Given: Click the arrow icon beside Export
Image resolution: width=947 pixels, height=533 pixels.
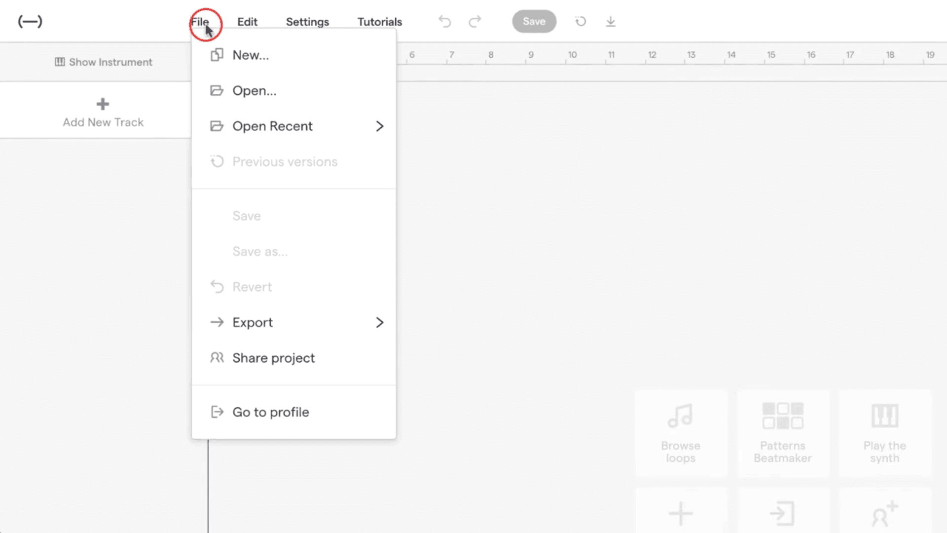Looking at the screenshot, I should 217,322.
